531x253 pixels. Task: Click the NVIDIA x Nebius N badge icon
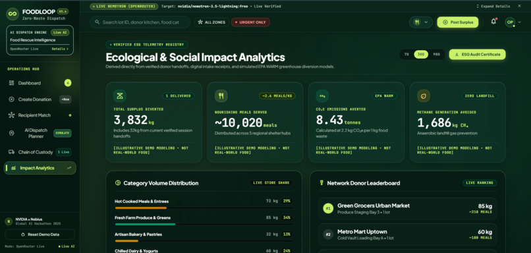pos(9,221)
